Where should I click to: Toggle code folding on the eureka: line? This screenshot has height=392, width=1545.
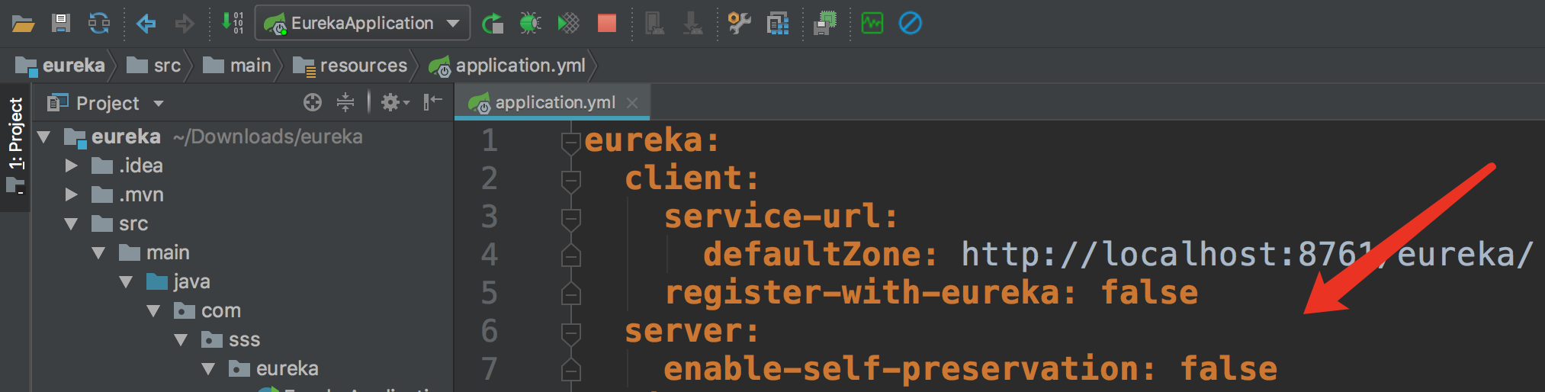pyautogui.click(x=570, y=141)
